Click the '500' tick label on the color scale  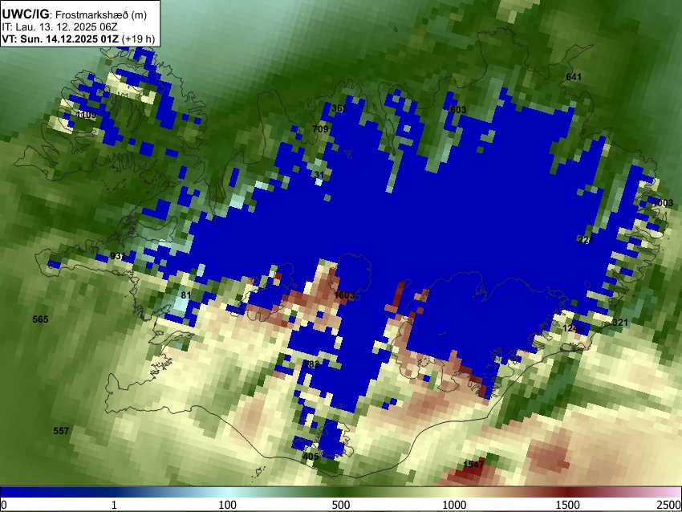click(x=341, y=505)
